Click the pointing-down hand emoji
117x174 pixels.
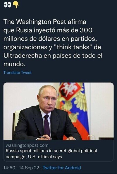(16, 5)
